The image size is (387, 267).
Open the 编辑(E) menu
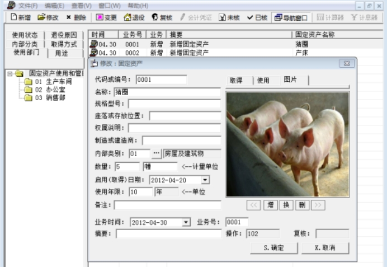point(55,6)
